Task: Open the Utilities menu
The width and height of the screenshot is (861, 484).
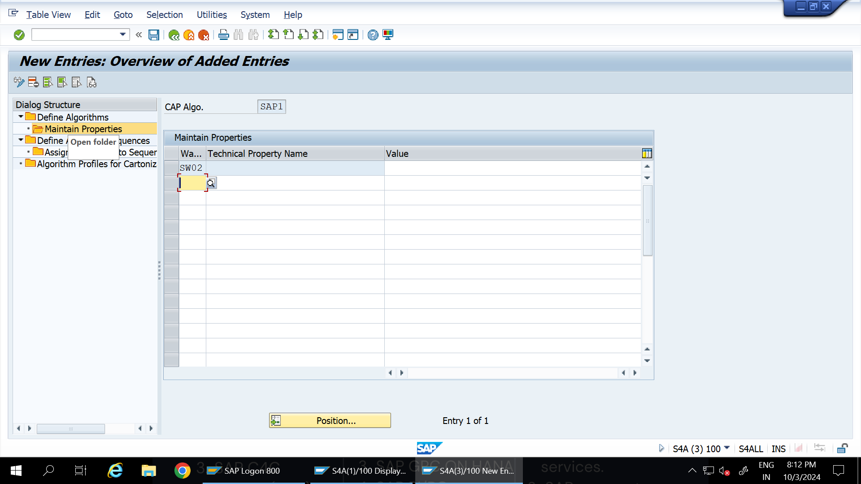Action: [211, 15]
